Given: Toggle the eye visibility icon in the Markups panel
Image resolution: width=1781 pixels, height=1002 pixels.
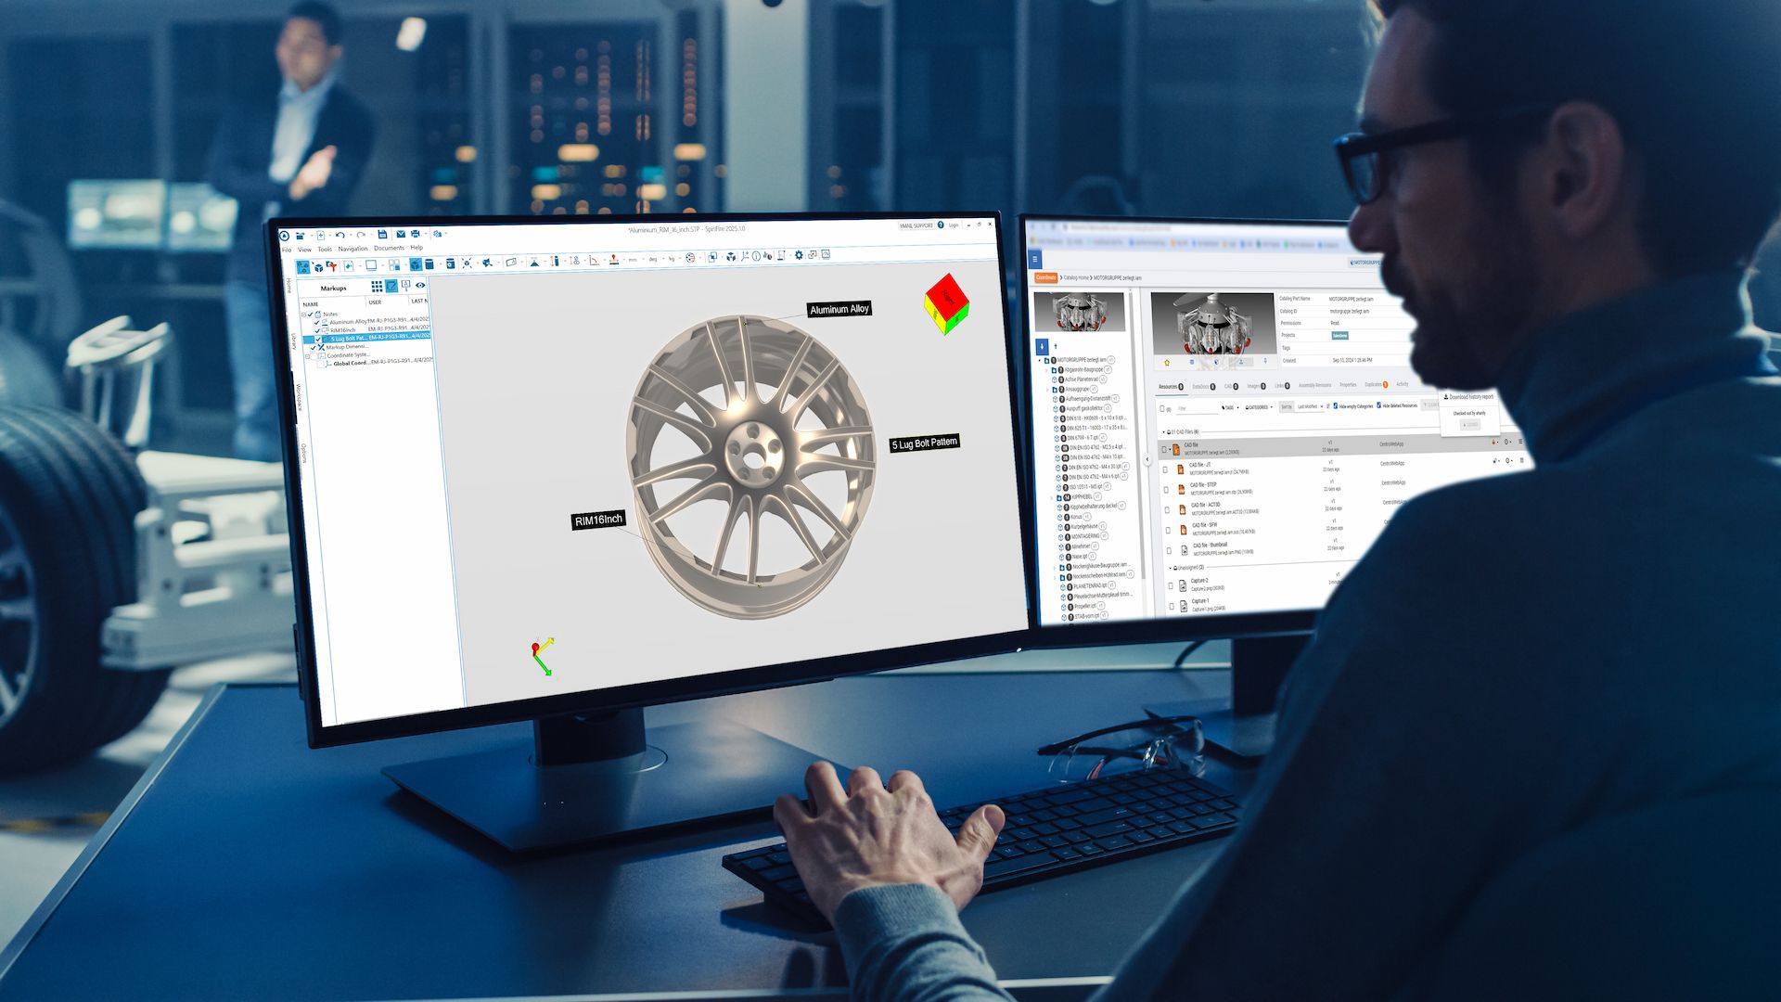Looking at the screenshot, I should 420,285.
